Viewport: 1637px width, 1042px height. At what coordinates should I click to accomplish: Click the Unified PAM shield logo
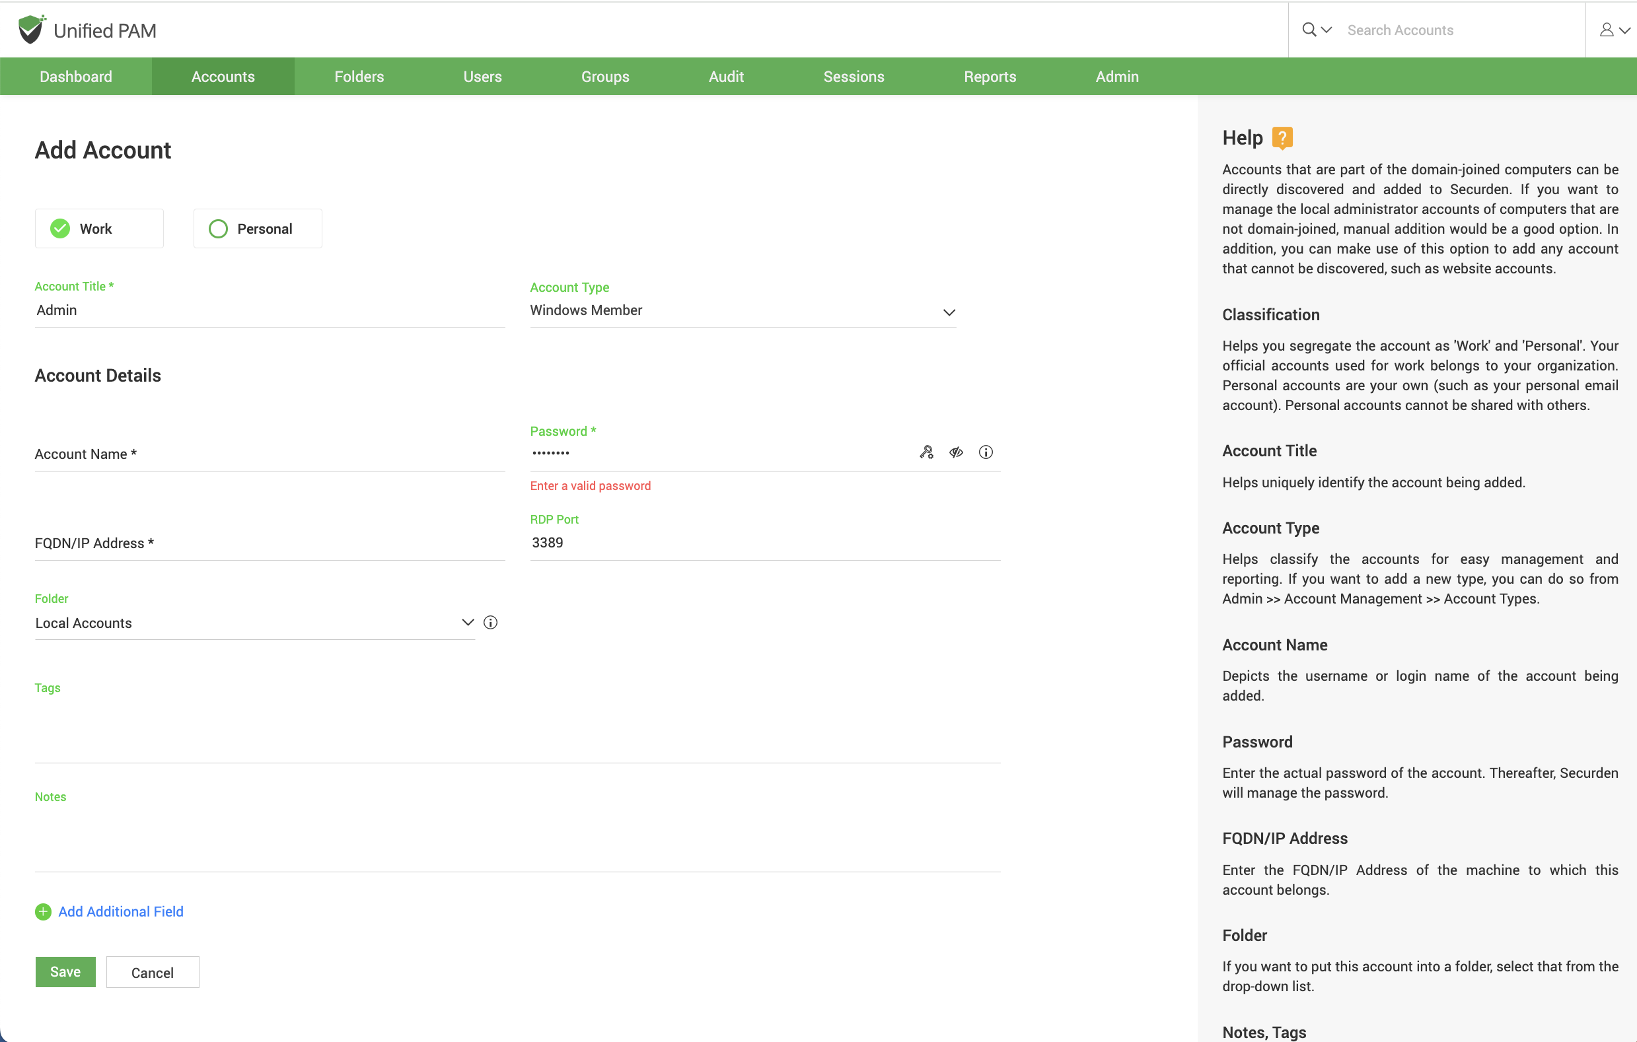click(30, 30)
